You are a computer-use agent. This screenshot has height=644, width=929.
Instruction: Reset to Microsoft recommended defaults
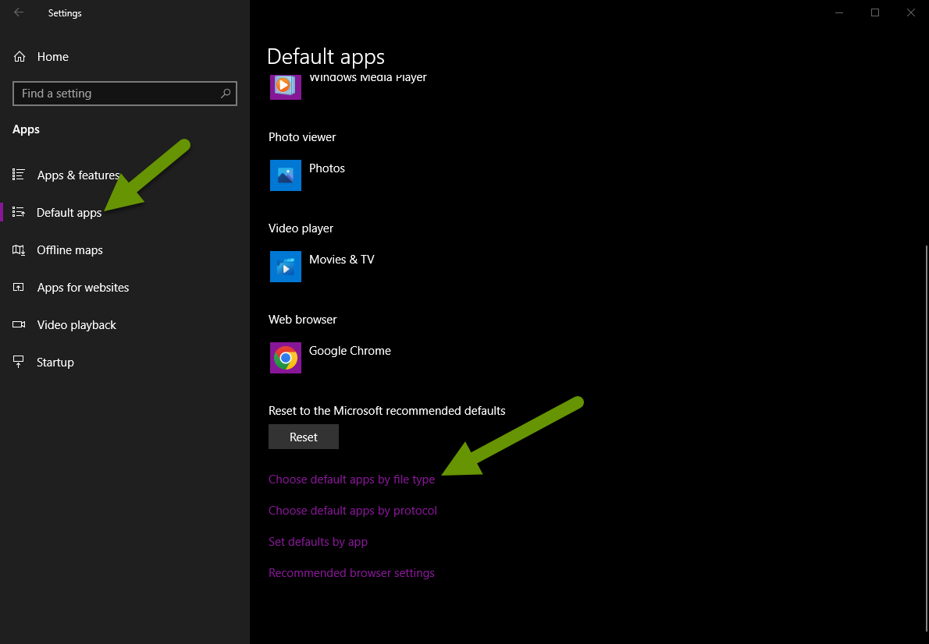coord(303,437)
